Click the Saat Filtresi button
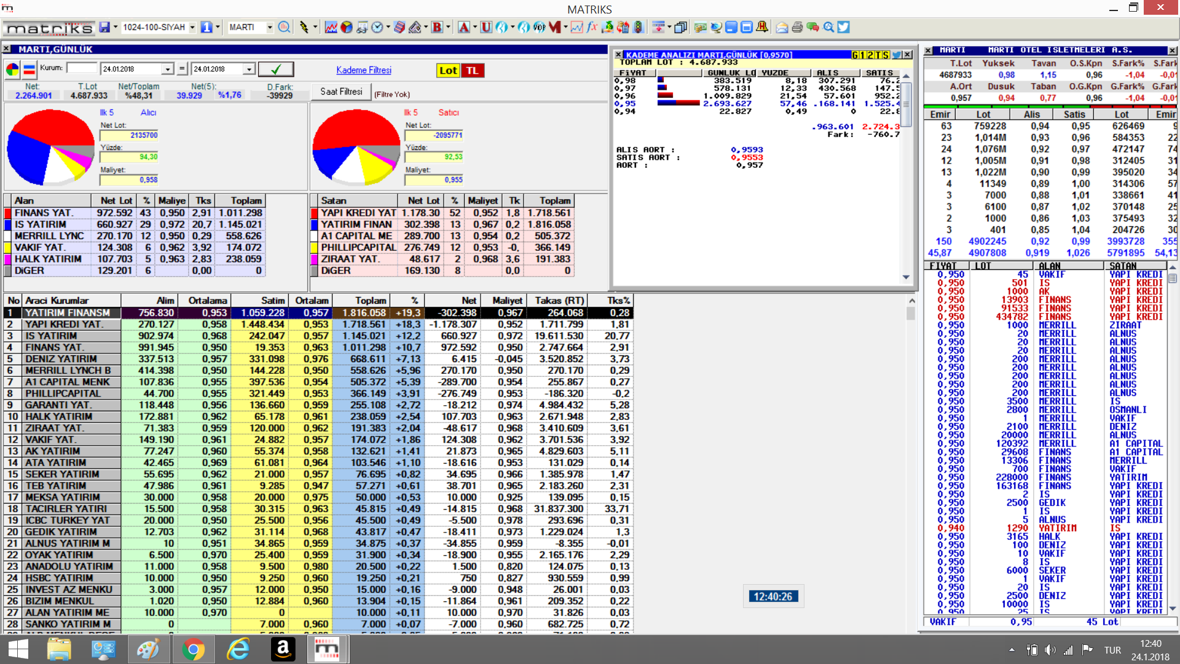 (341, 92)
